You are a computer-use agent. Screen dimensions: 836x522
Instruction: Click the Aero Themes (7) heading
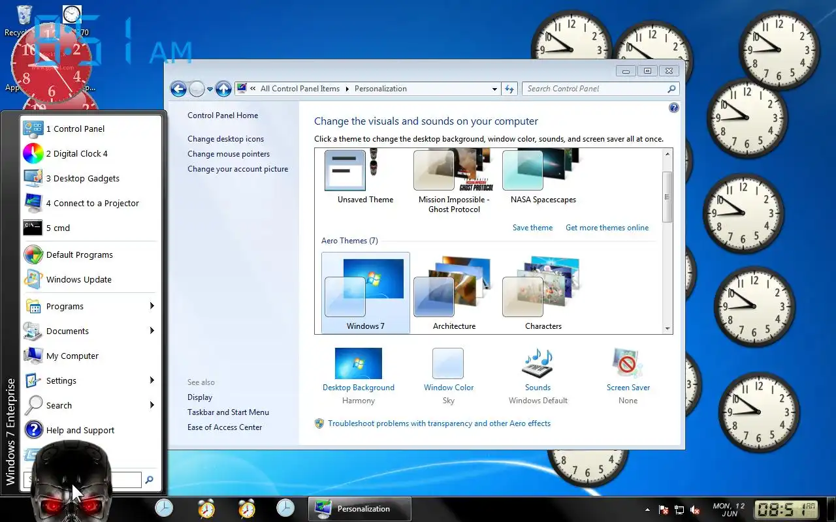(x=349, y=241)
